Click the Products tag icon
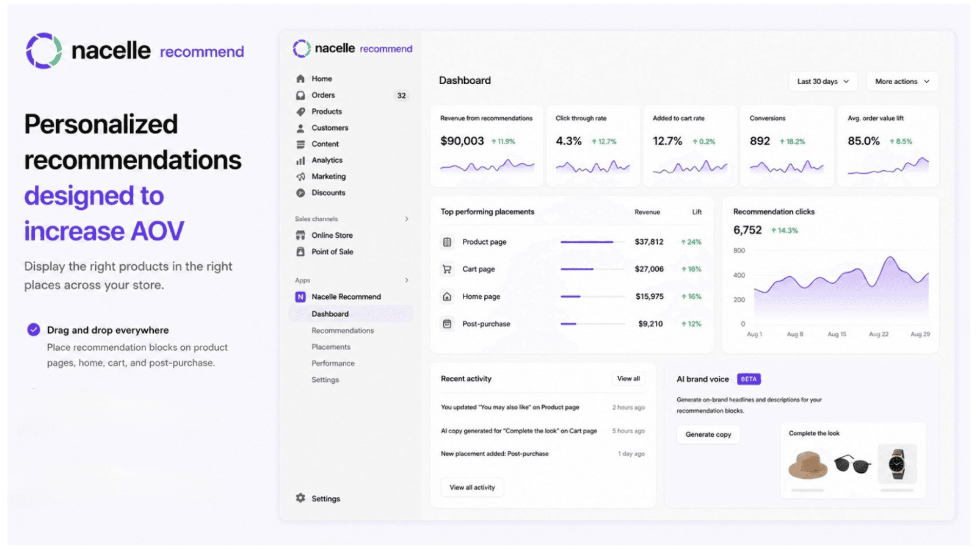The height and width of the screenshot is (549, 977). coord(300,112)
